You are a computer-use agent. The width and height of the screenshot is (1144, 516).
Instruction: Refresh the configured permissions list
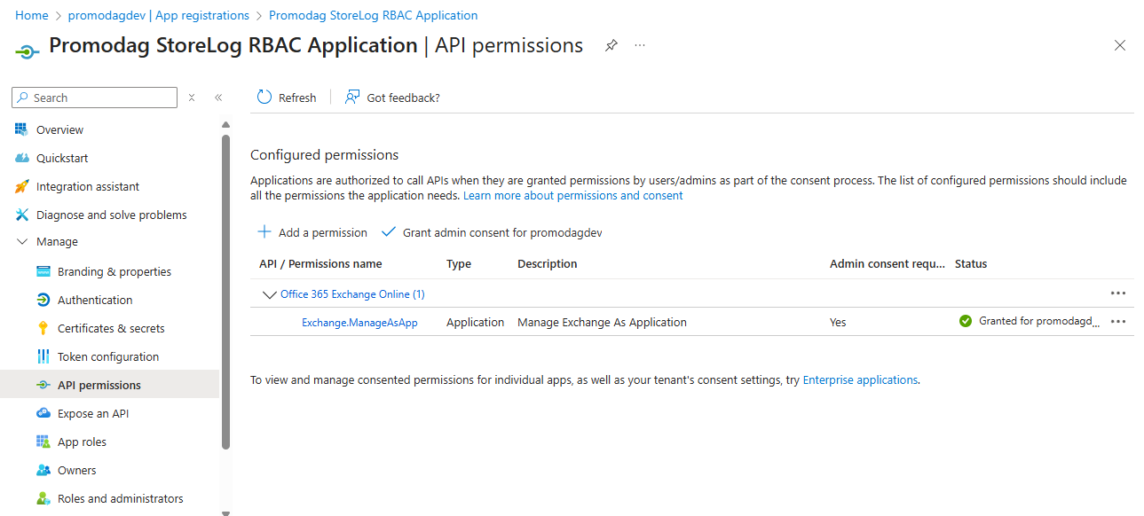[286, 97]
